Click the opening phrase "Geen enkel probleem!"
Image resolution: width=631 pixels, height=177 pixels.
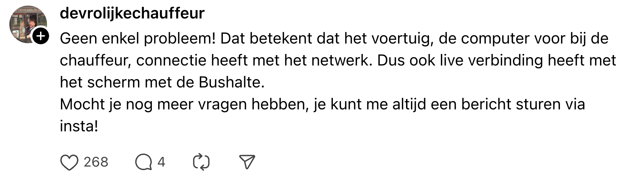138,39
